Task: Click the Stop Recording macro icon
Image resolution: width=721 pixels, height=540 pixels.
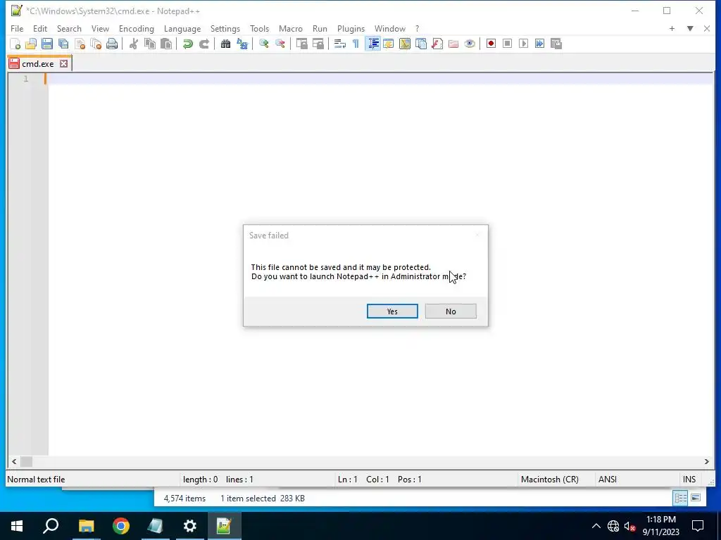Action: [507, 44]
